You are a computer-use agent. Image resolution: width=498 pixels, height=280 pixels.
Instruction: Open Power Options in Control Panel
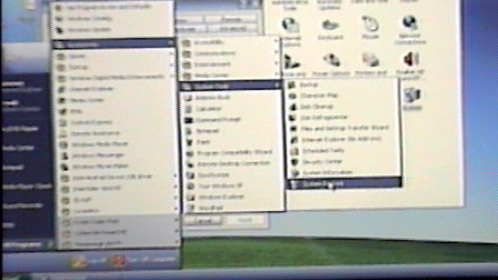[x=332, y=65]
